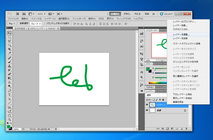The height and width of the screenshot is (140, 213).
Task: Switch to the 初期設定 workspace
Action: click(x=115, y=14)
